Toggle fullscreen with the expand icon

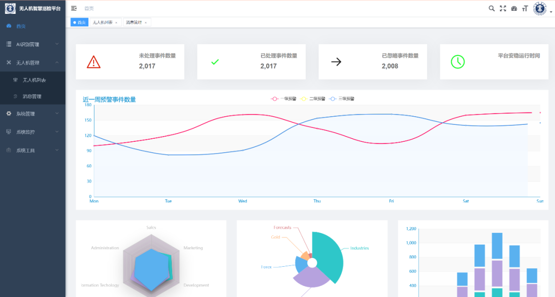pos(503,8)
